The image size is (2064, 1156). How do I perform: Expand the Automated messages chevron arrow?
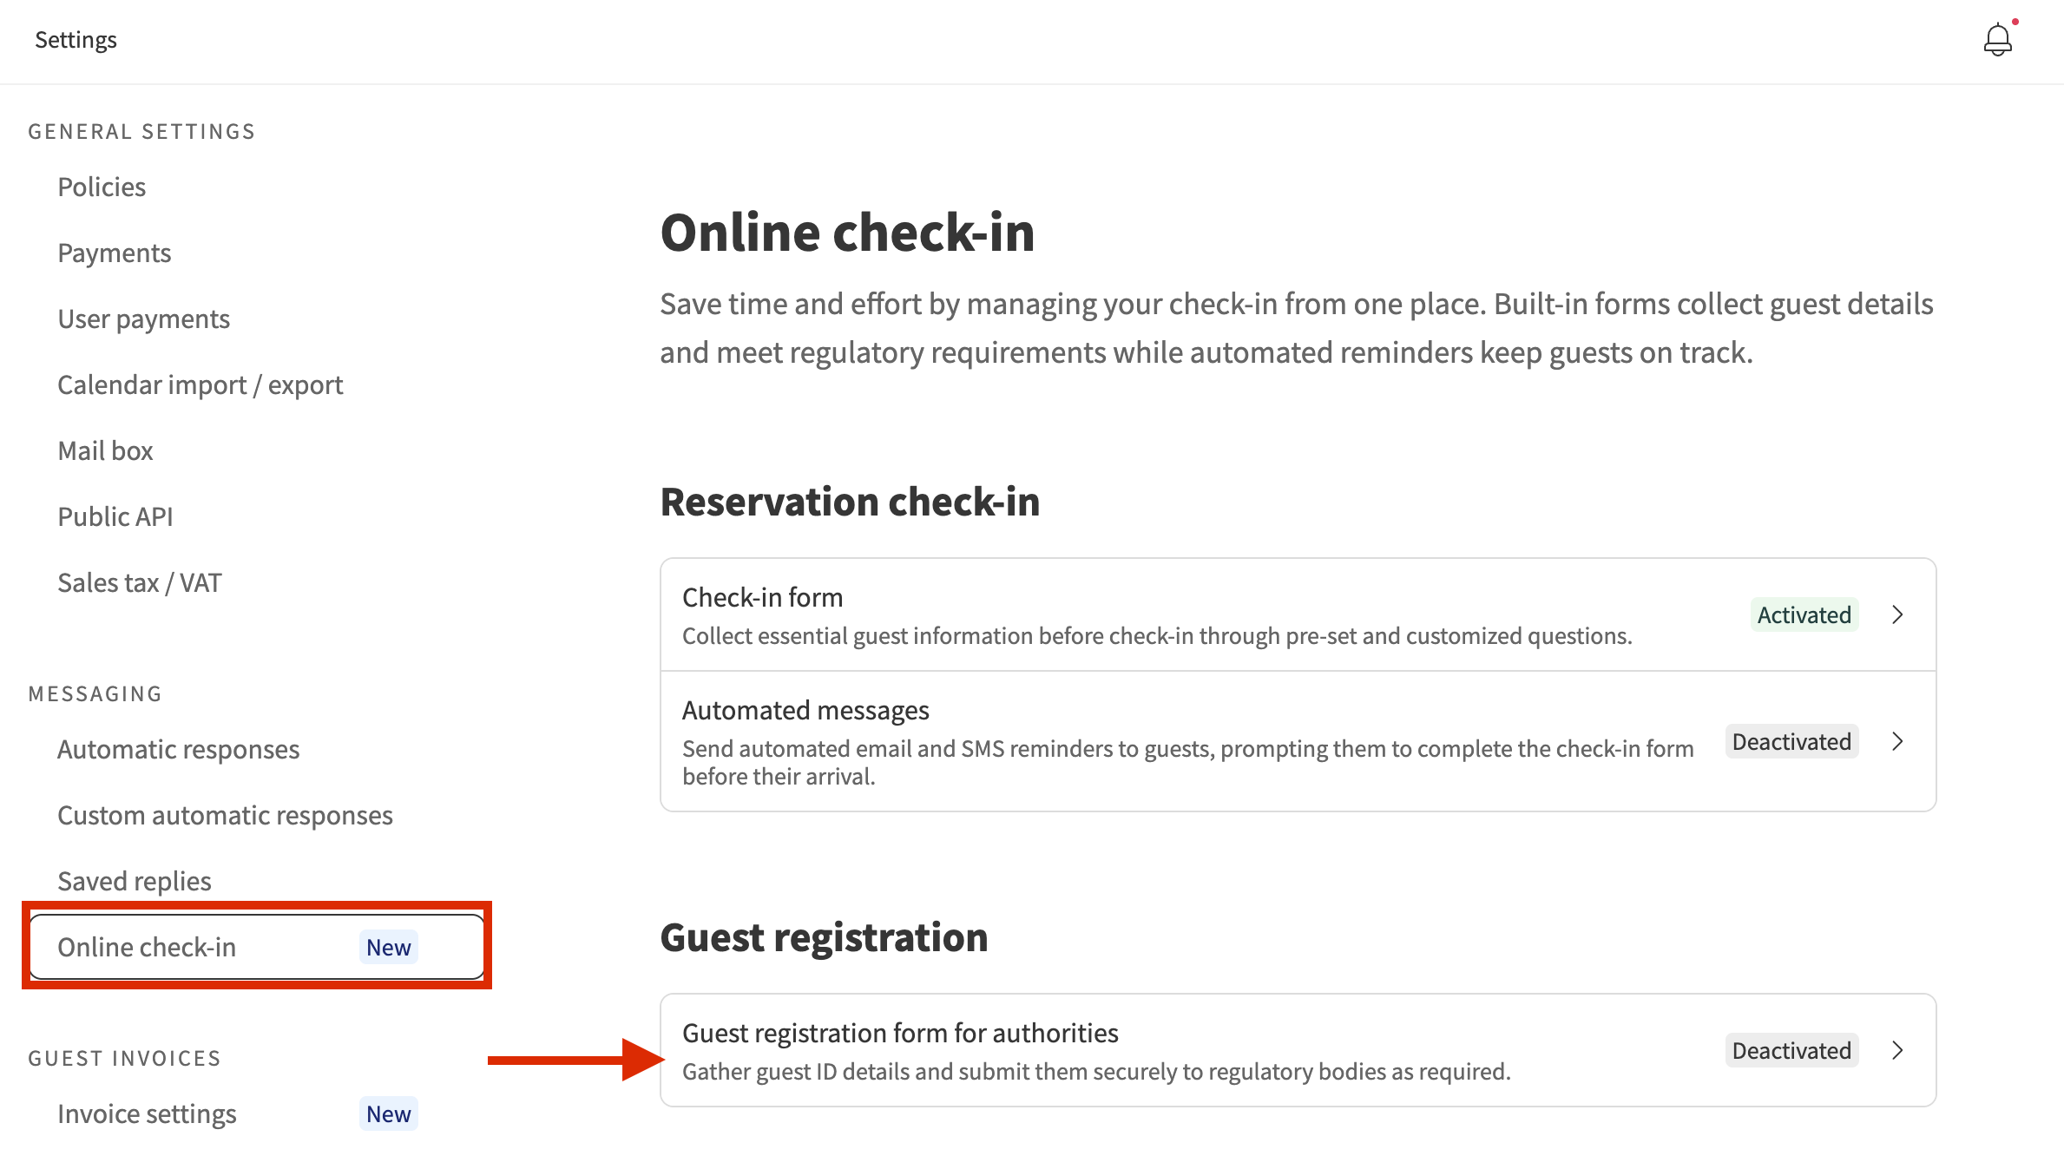(x=1897, y=741)
